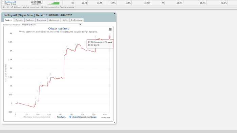237x133 pixels.
Task: Click the '32.6%' cell in table row
Action: [x=217, y=3]
